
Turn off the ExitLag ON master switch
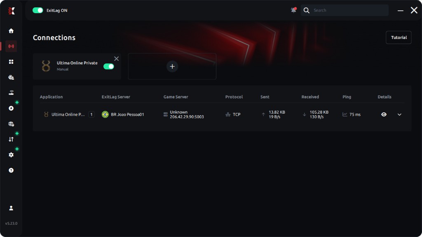pyautogui.click(x=38, y=10)
